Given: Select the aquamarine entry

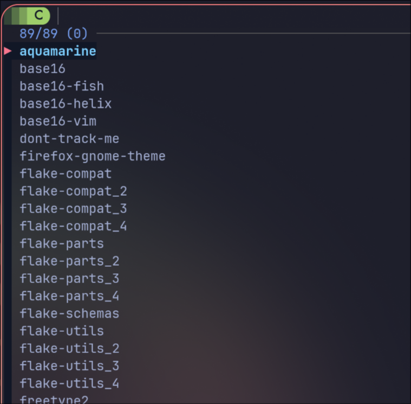Looking at the screenshot, I should coord(58,51).
